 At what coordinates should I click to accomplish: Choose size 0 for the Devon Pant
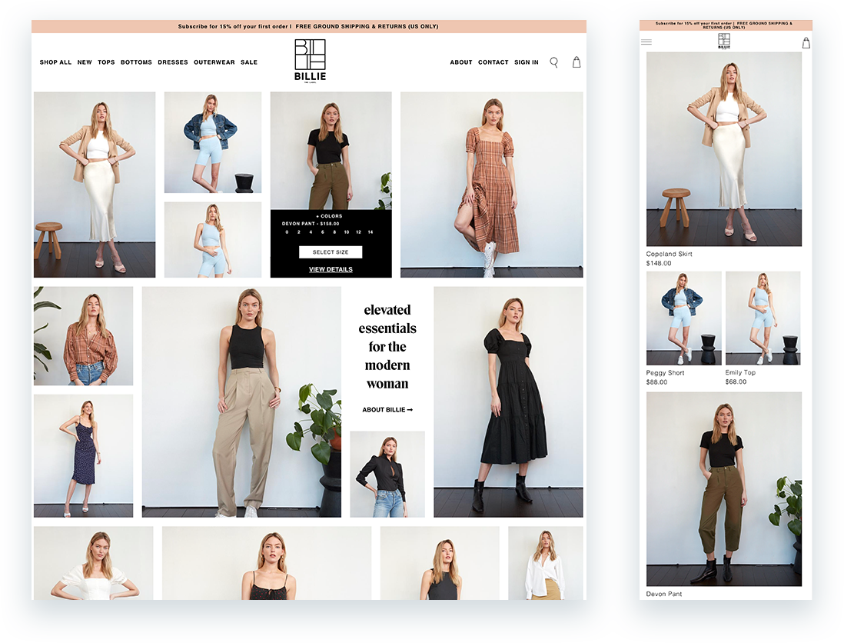(x=287, y=232)
